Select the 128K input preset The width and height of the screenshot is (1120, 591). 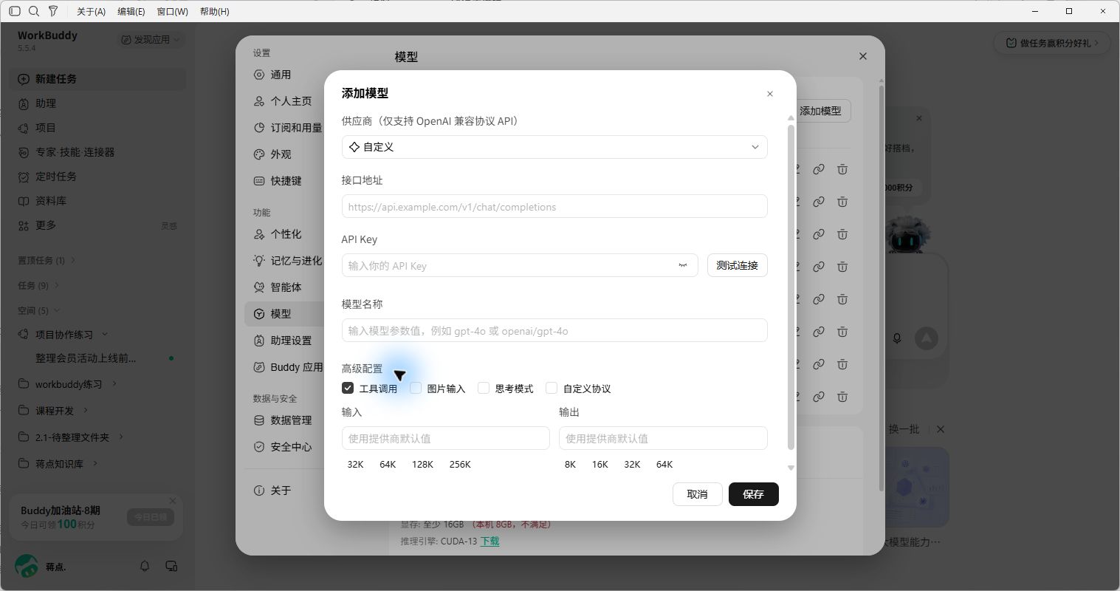[423, 465]
